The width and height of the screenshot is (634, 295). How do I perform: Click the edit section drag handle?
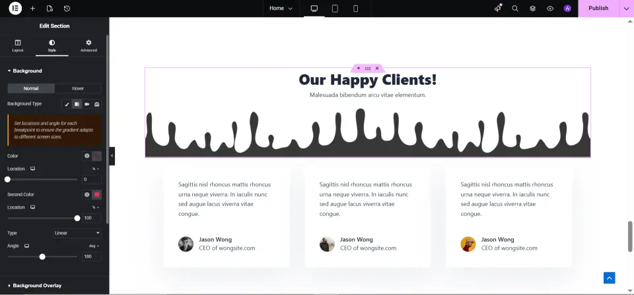click(368, 68)
